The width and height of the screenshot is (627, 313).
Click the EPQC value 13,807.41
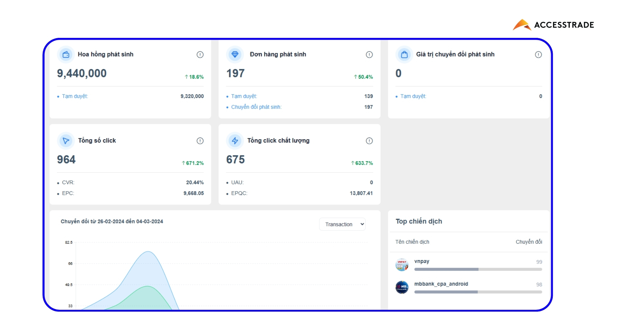point(361,193)
